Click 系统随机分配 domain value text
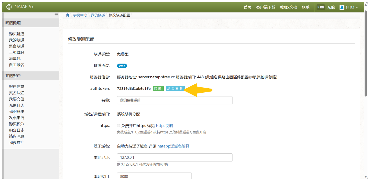This screenshot has height=184, width=369. 128,114
